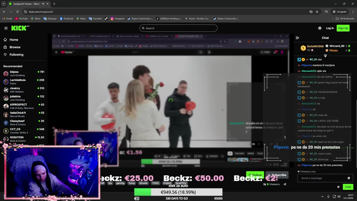Click the English tag
This screenshot has height=201, width=357.
click(x=167, y=183)
